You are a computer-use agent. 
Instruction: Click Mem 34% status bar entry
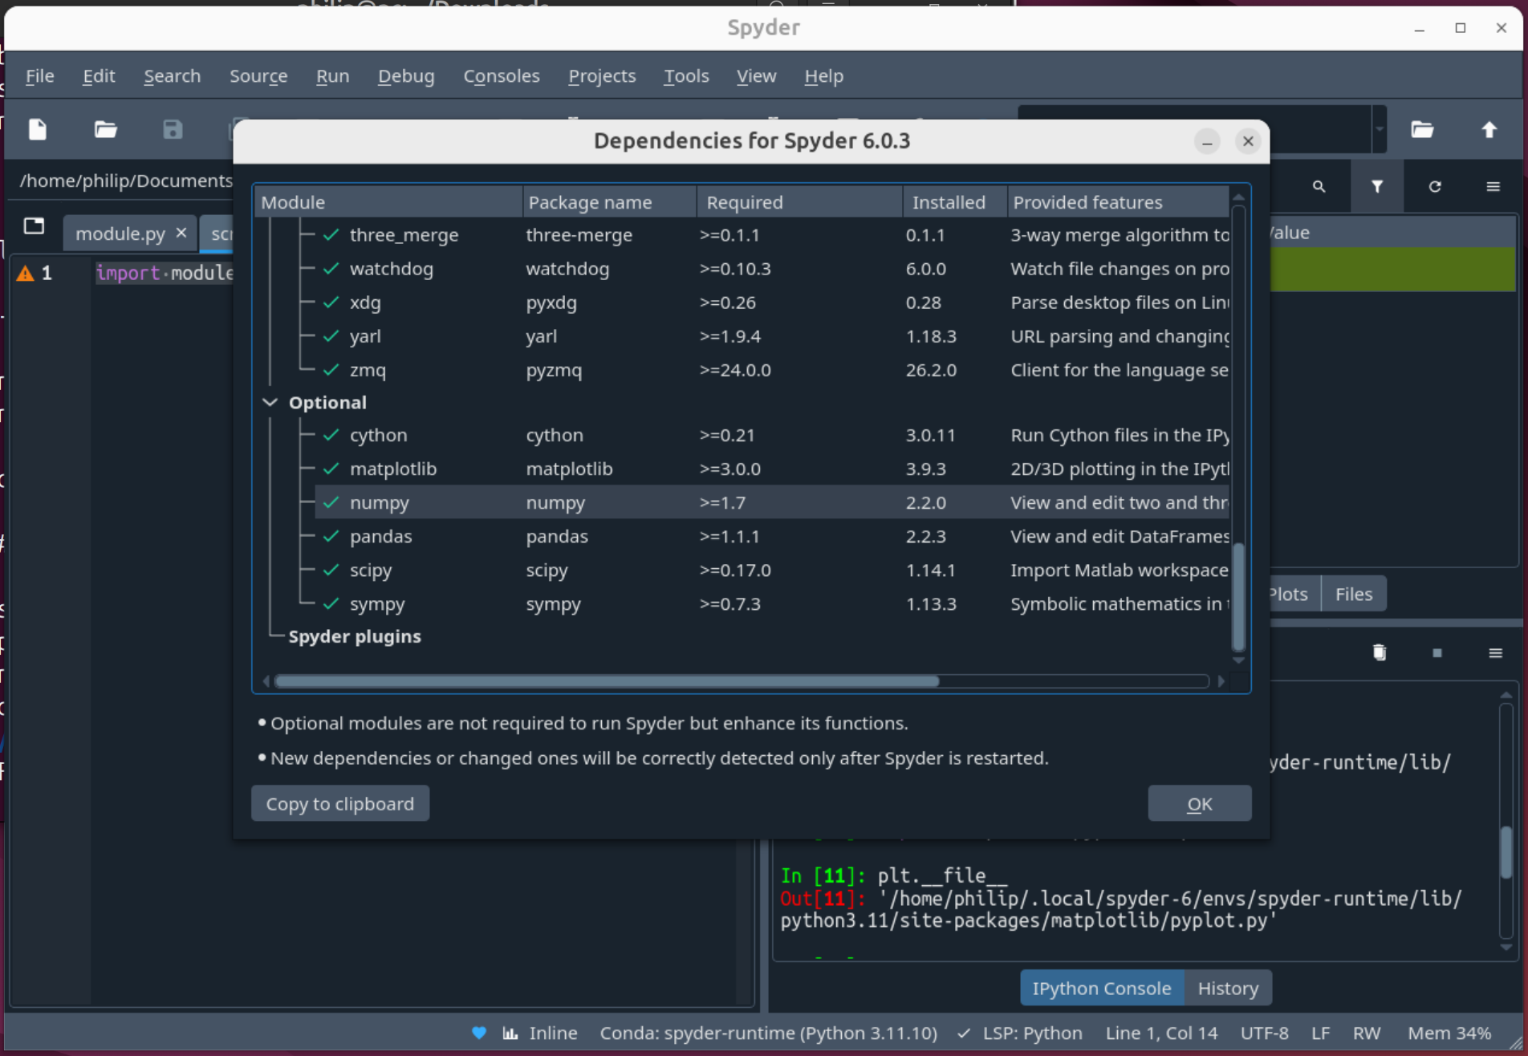pos(1449,1033)
